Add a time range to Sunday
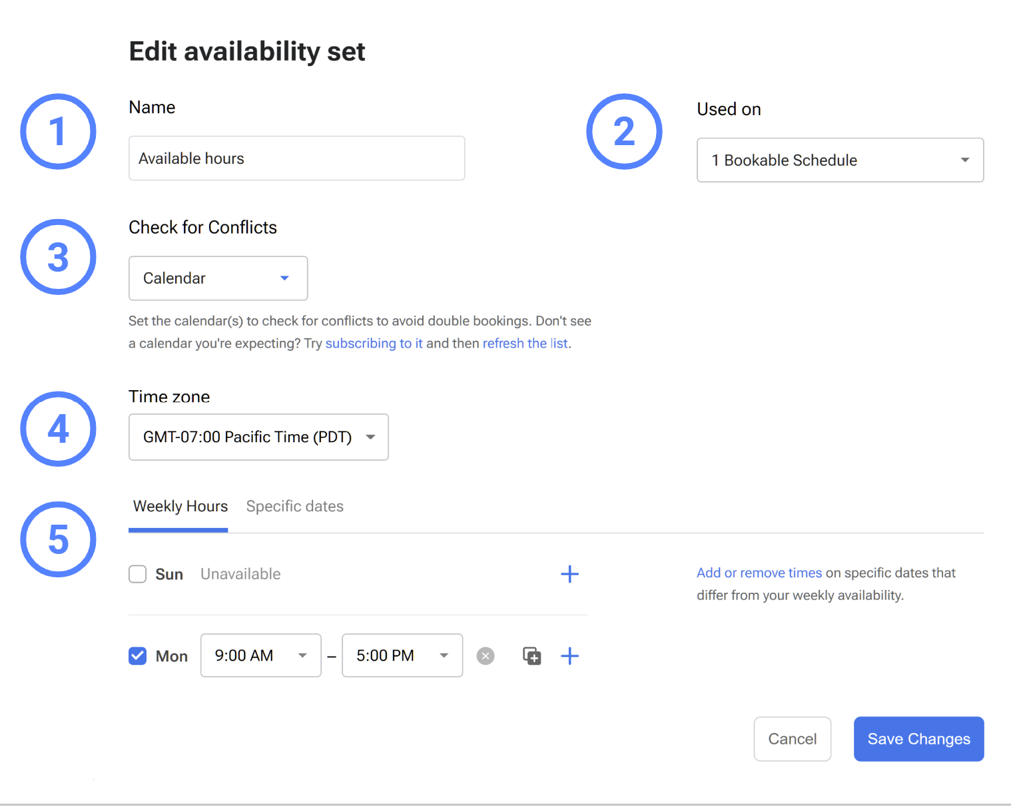This screenshot has width=1011, height=807. tap(569, 574)
